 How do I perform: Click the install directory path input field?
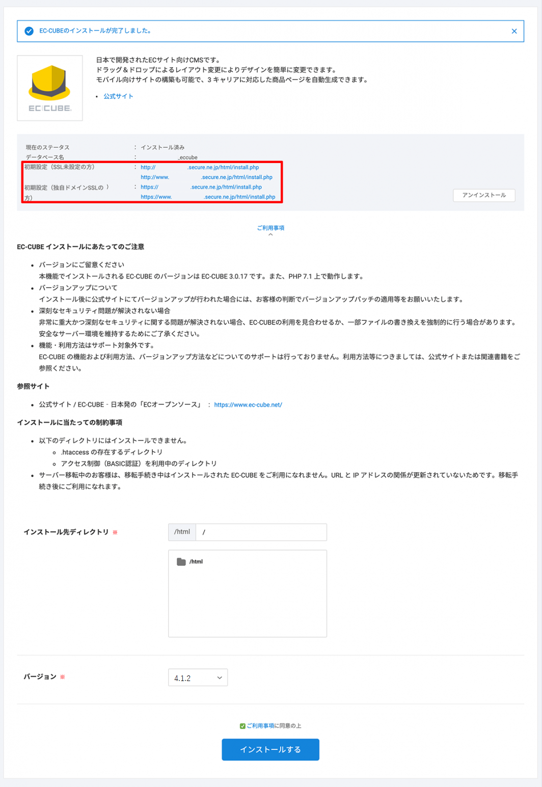[x=261, y=532]
